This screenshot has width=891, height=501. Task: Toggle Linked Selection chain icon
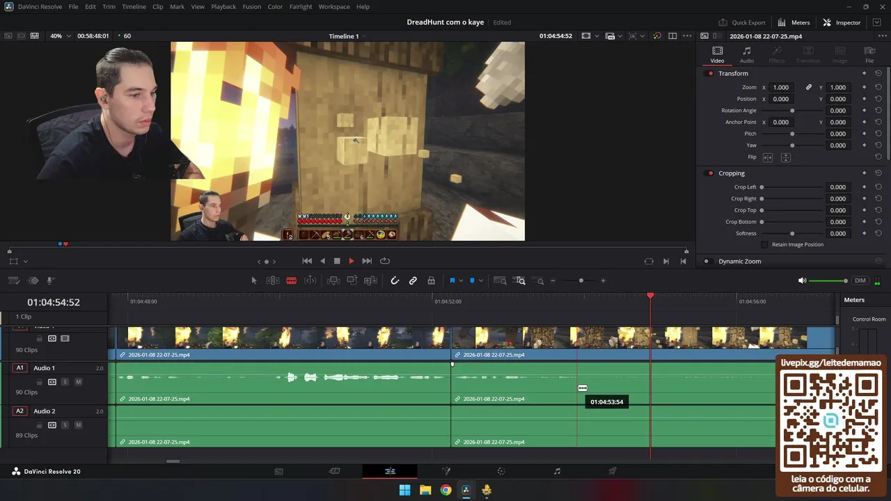coord(413,280)
